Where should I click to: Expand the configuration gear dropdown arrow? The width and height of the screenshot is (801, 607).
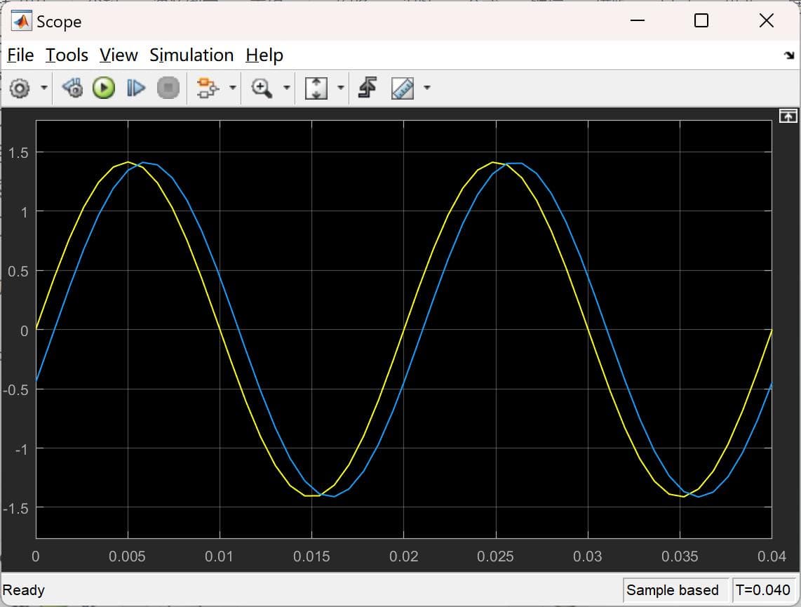pos(44,88)
